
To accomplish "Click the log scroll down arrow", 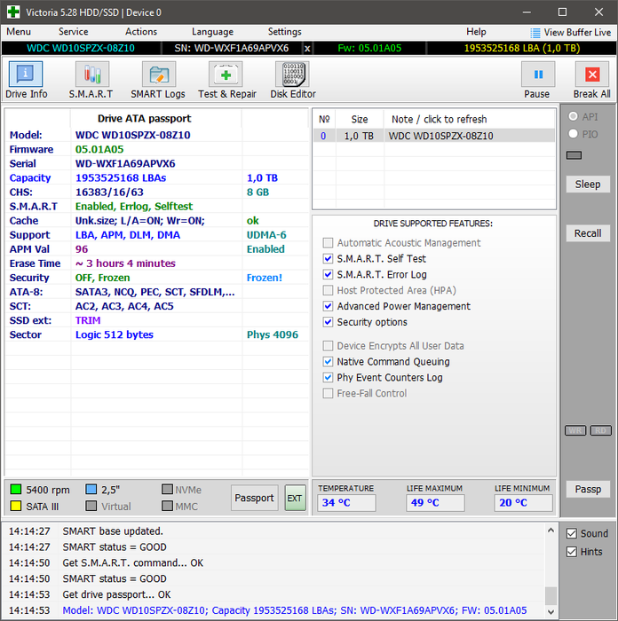I will (551, 612).
